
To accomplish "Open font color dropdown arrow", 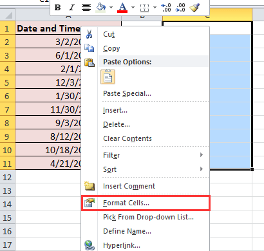I will (x=133, y=8).
